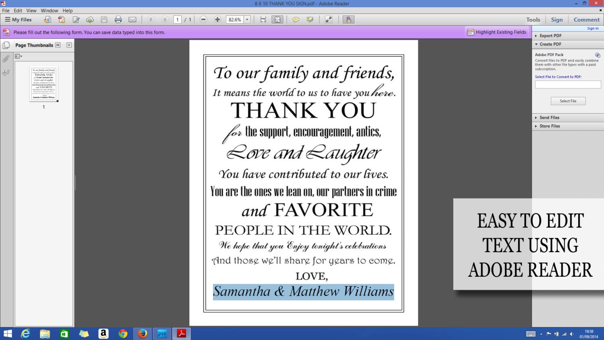Select the highlight text tool icon

point(310,19)
